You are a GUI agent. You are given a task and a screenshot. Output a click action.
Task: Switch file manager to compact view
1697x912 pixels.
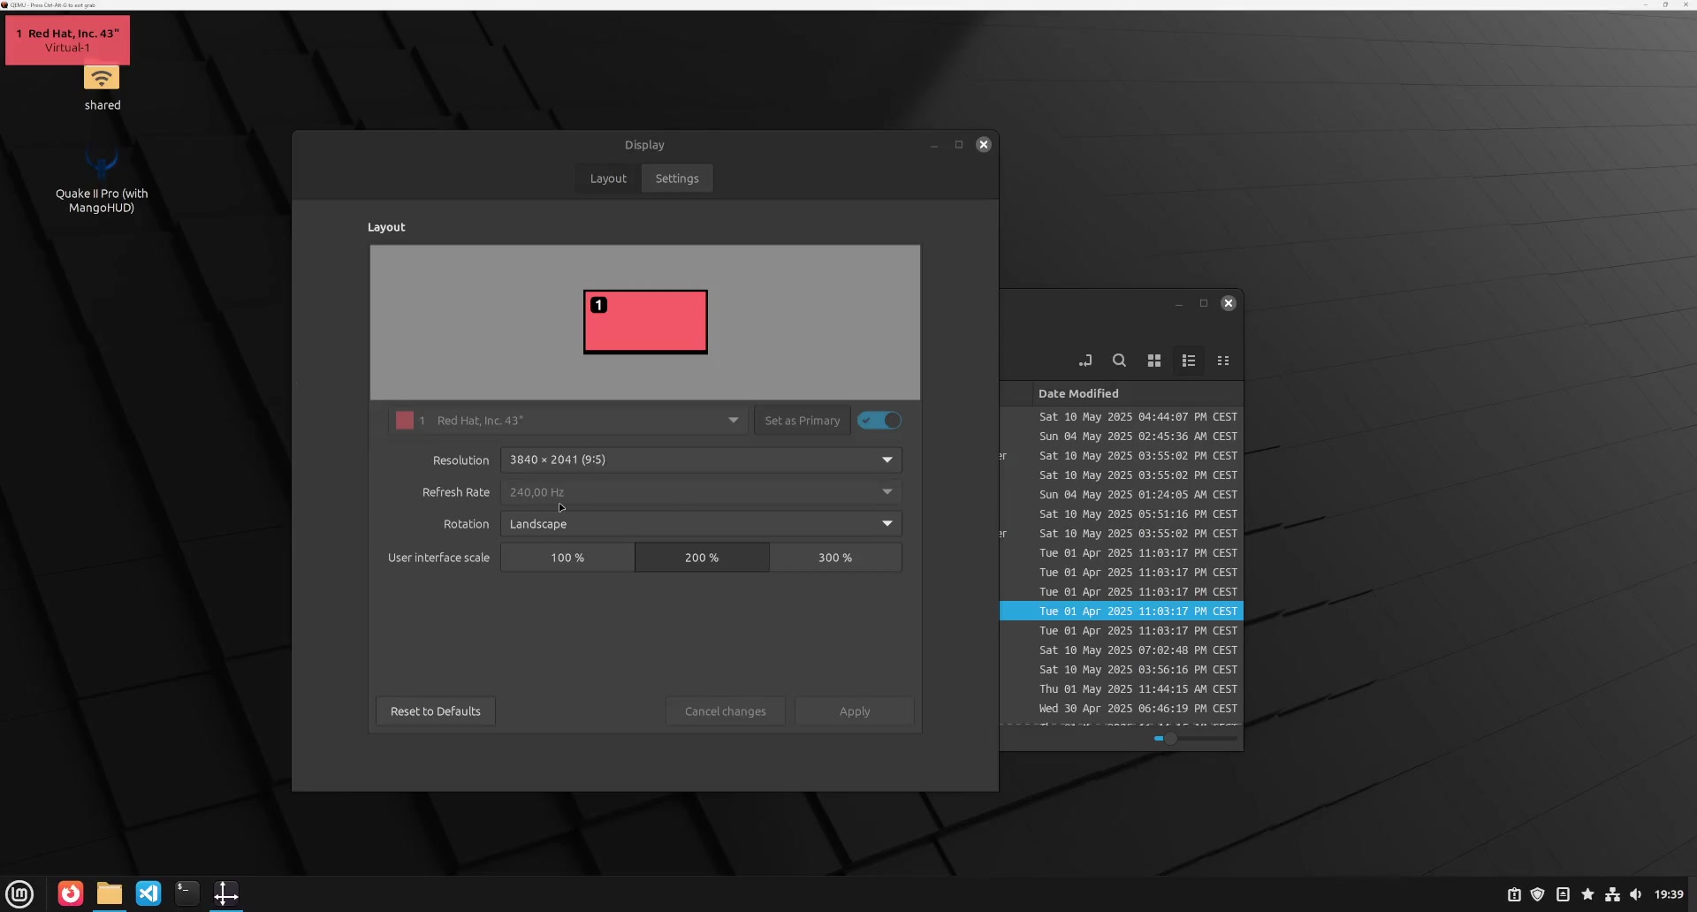click(1223, 361)
